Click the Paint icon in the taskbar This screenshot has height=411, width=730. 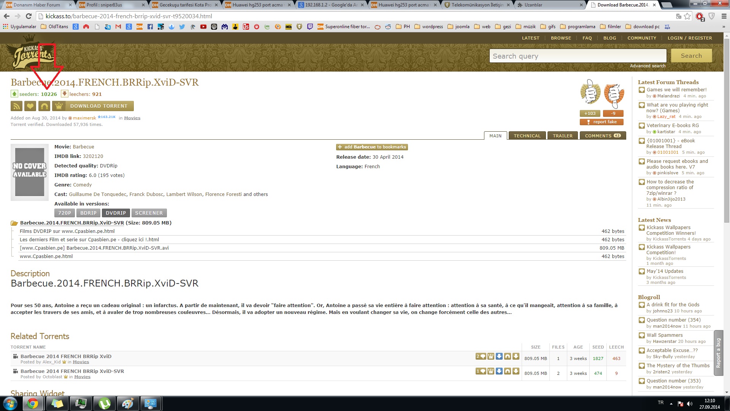[x=127, y=403]
